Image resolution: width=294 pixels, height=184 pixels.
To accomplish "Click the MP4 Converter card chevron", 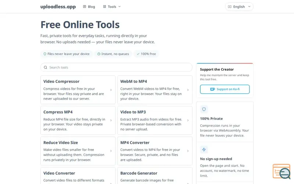I will (x=188, y=151).
